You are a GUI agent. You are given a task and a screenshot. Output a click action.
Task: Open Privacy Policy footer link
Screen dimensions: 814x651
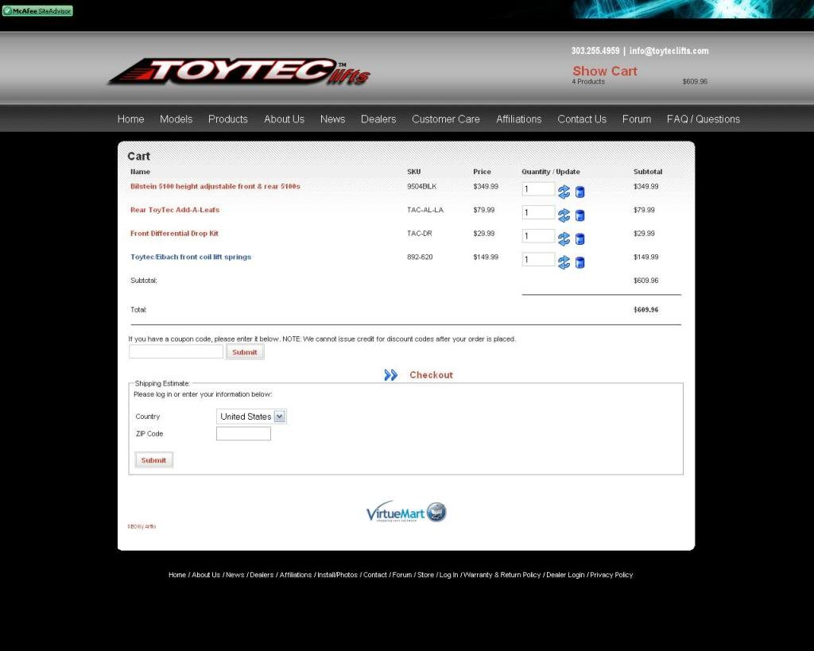[x=611, y=575]
